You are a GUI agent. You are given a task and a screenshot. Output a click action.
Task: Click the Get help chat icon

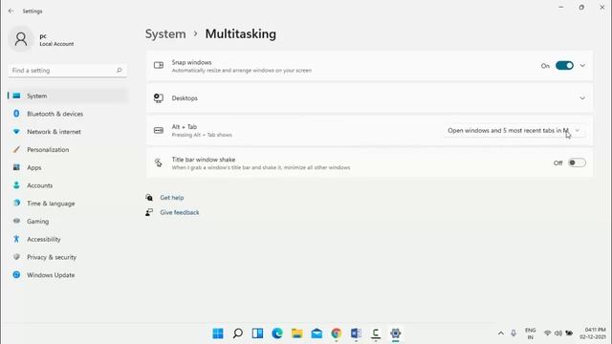[x=149, y=198]
